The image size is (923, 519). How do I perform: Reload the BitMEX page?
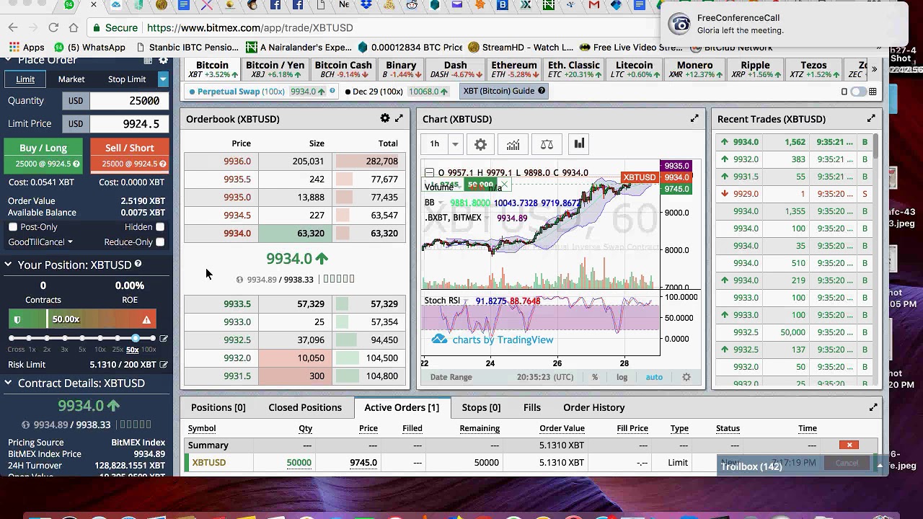point(53,27)
